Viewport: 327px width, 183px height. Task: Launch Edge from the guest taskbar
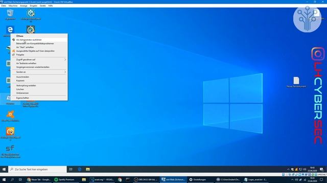click(x=80, y=169)
